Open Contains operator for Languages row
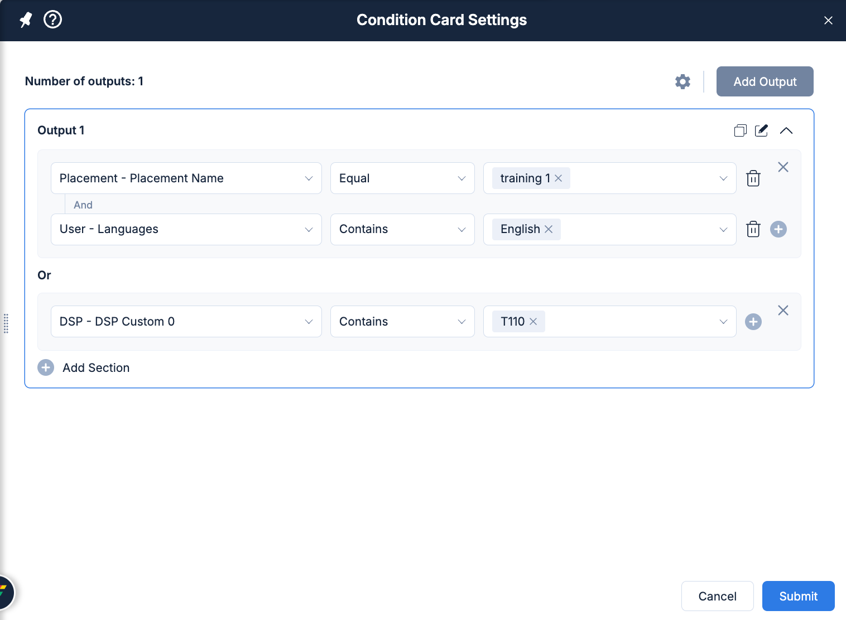846x620 pixels. (402, 229)
